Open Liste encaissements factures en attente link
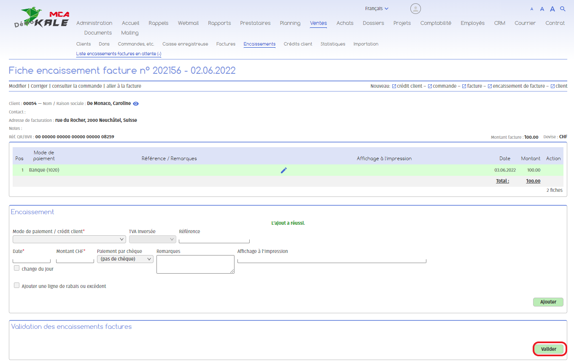Screen dimensions: 574x363 coord(119,54)
